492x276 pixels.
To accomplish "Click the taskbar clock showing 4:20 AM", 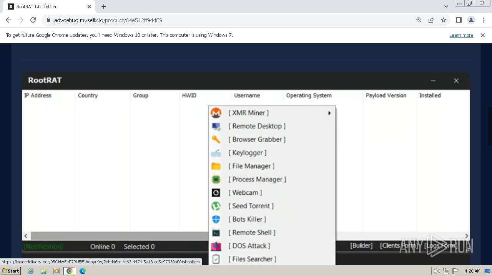I will coord(472,271).
